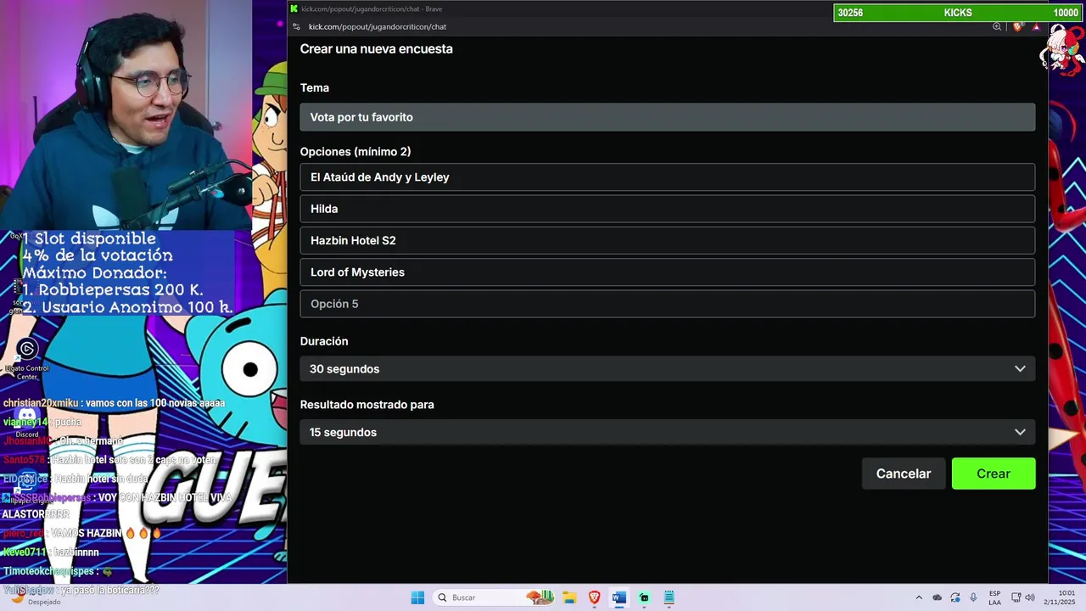
Task: Click the 'Resultado mostrado para' label
Action: coord(367,405)
